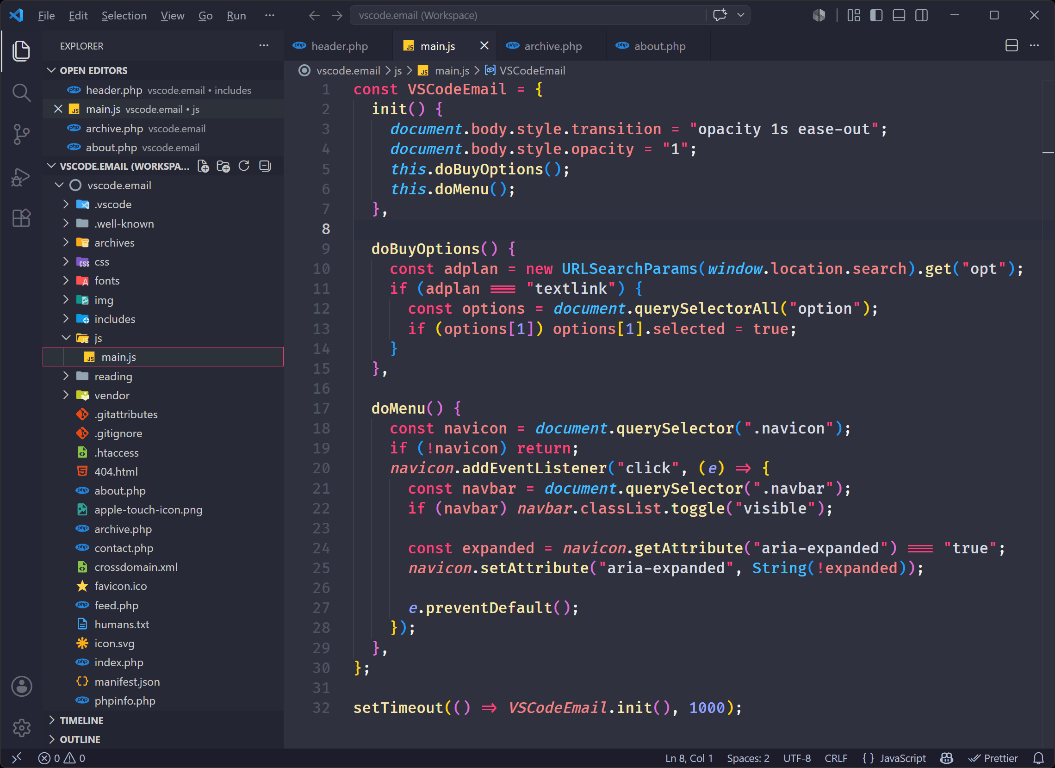Click New Folder icon in workspace header
Screen dimensions: 1055x768
click(x=223, y=166)
